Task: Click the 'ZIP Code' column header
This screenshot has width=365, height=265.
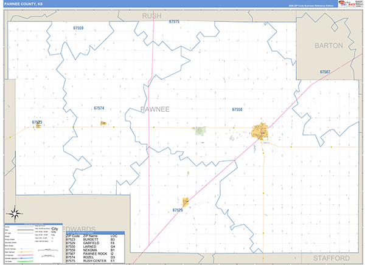Action: 73,236
